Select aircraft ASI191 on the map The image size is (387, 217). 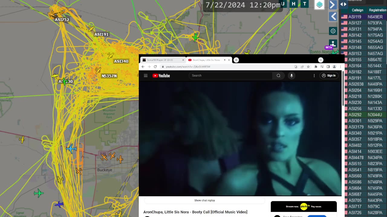pyautogui.click(x=101, y=34)
